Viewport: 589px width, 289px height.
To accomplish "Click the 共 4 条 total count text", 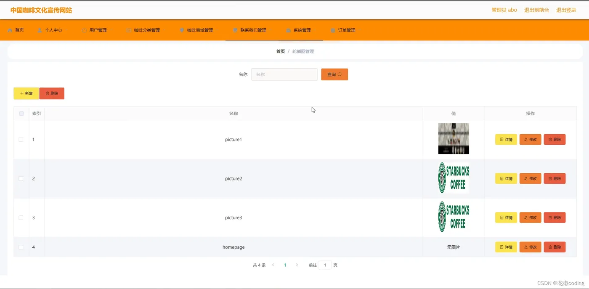I will coord(259,265).
